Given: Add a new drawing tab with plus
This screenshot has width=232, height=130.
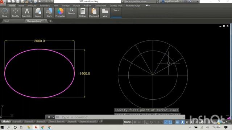Looking at the screenshot, I should click(x=51, y=21).
